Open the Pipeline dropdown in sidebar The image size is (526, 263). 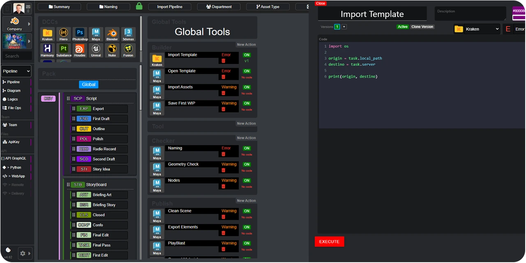point(16,71)
